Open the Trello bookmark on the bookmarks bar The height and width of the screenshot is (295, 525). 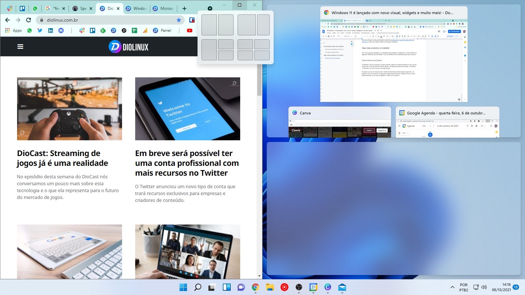(x=93, y=30)
